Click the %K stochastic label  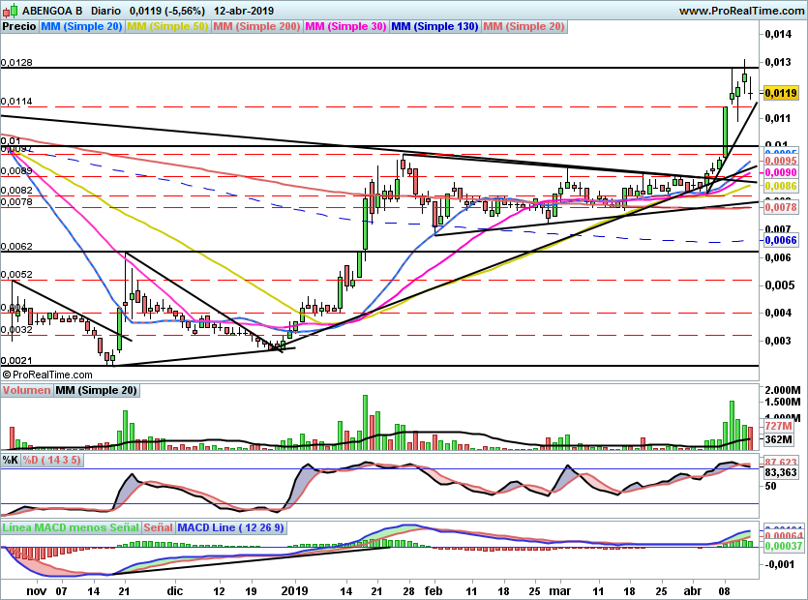pos(11,460)
